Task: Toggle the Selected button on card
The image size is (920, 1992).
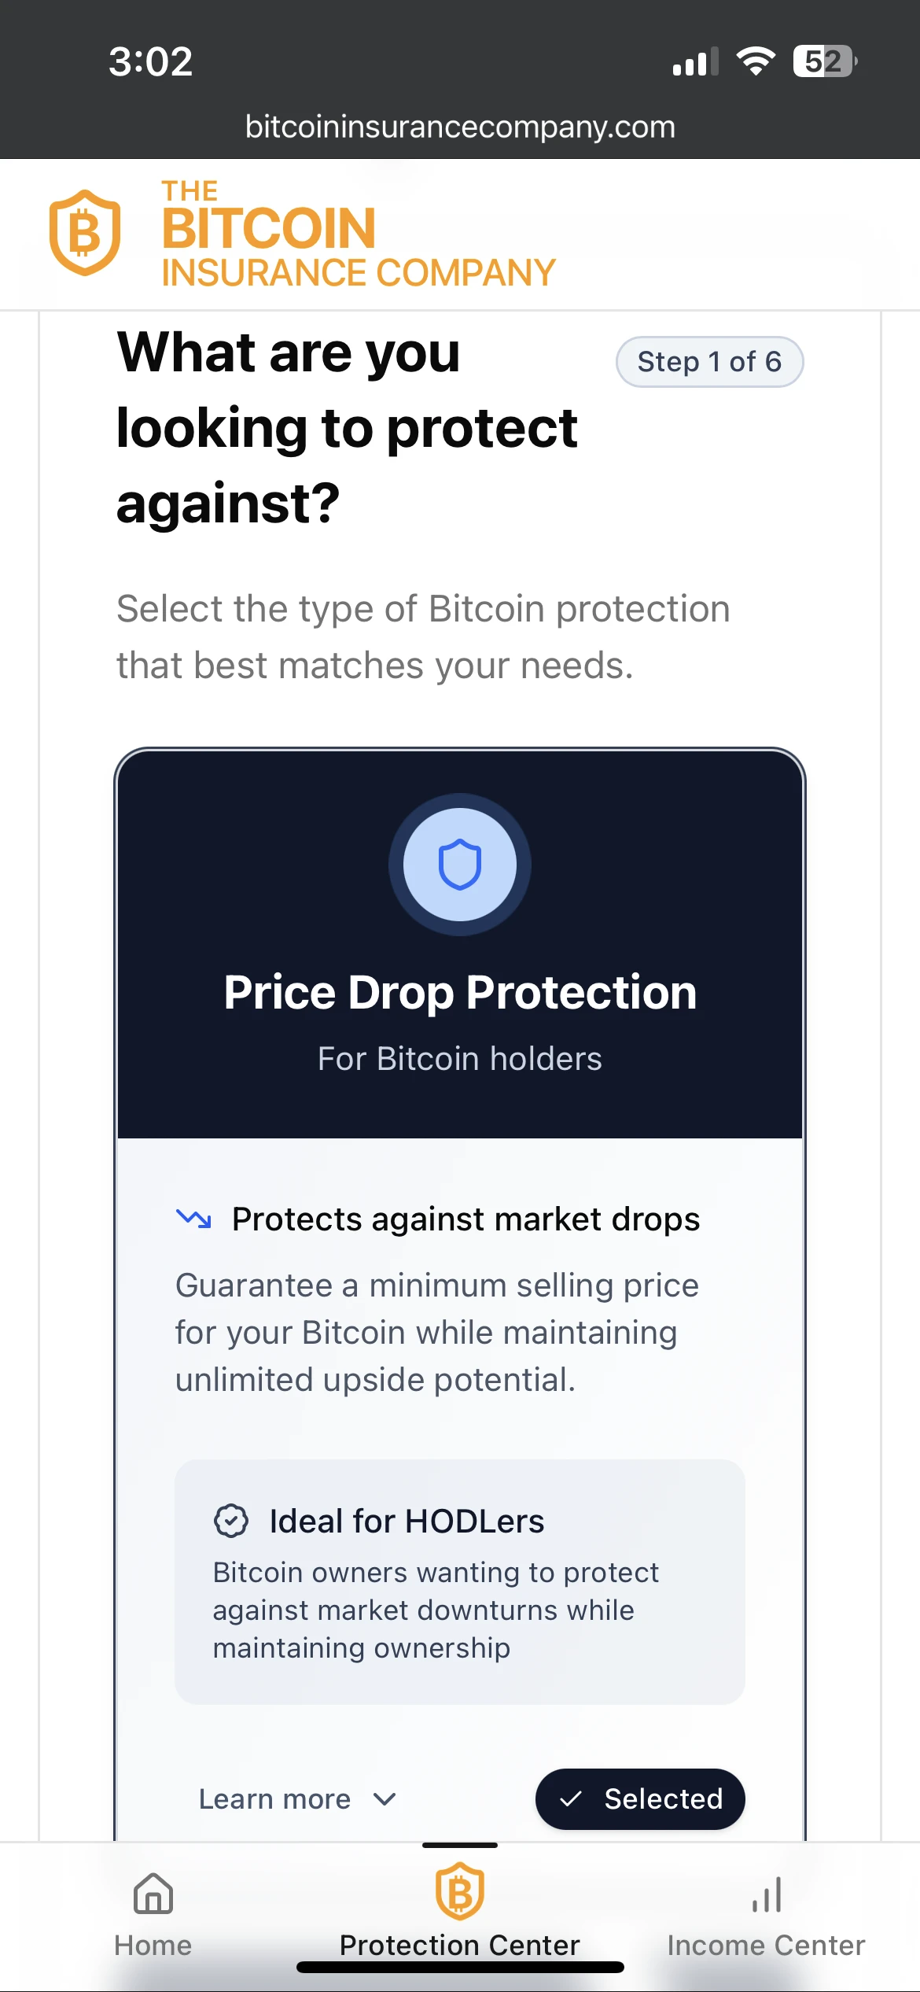Action: click(640, 1799)
